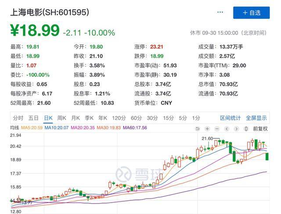The image size is (281, 214).
Task: Click the 股息率 value 1.21%
Action: (102, 93)
